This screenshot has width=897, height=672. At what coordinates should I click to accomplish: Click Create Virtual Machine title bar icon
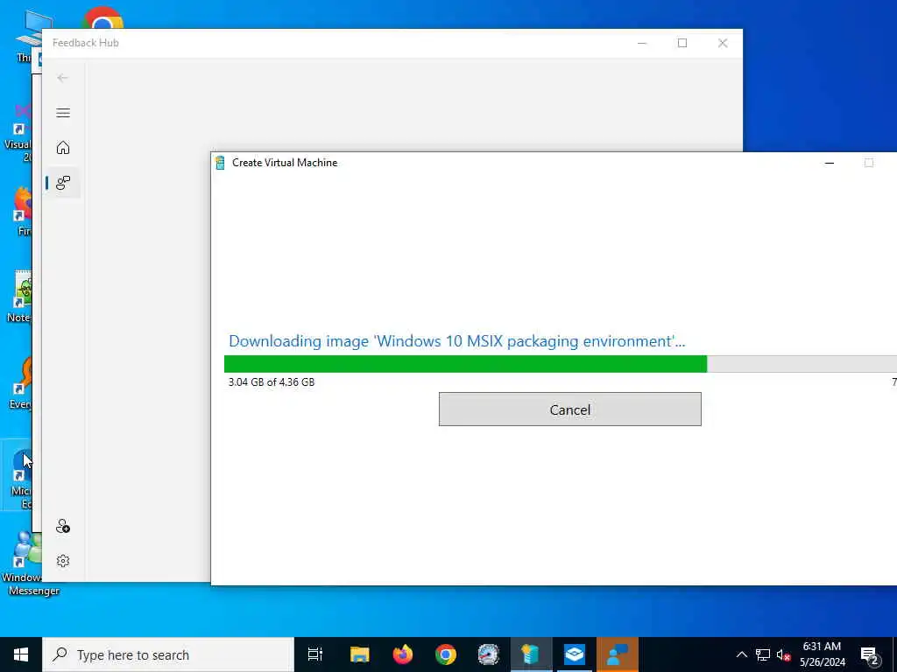[220, 163]
